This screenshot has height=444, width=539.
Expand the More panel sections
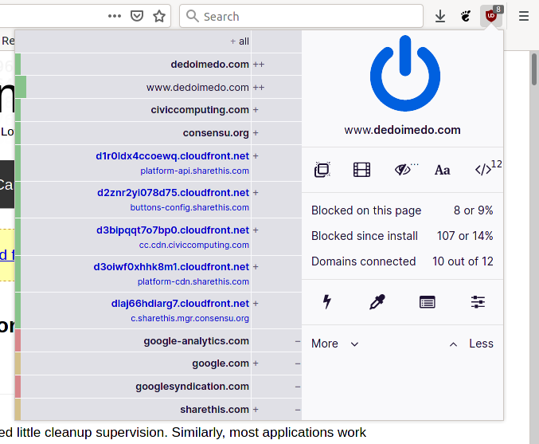point(335,344)
